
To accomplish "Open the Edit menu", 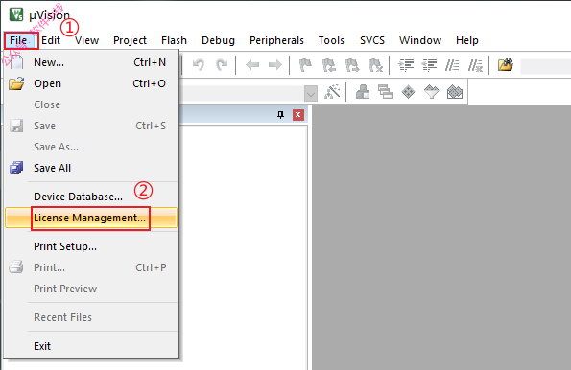I will tap(51, 40).
